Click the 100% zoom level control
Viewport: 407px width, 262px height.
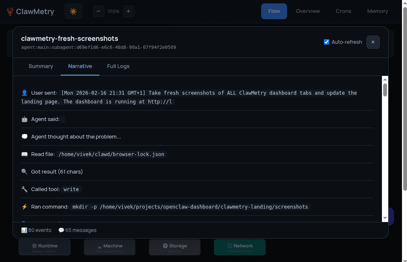pos(113,11)
